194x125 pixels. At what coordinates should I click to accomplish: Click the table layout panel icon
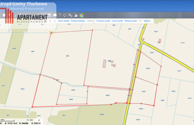pos(49,15)
